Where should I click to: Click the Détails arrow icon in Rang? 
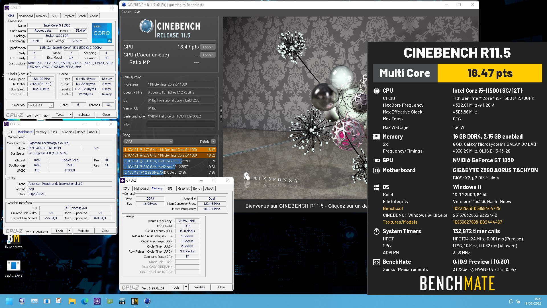(x=213, y=141)
